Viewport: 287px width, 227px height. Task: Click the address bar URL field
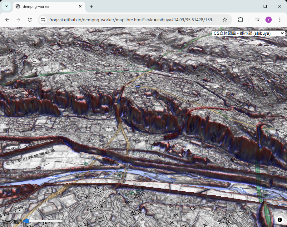[133, 20]
